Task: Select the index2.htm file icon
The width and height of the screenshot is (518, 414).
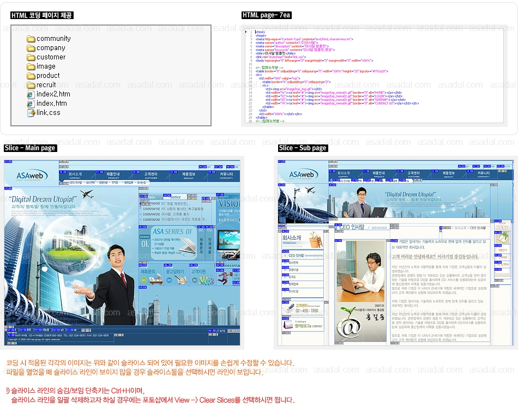Action: pyautogui.click(x=31, y=94)
